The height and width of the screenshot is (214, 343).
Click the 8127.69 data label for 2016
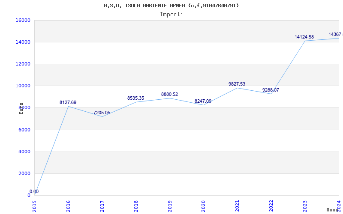tap(68, 102)
